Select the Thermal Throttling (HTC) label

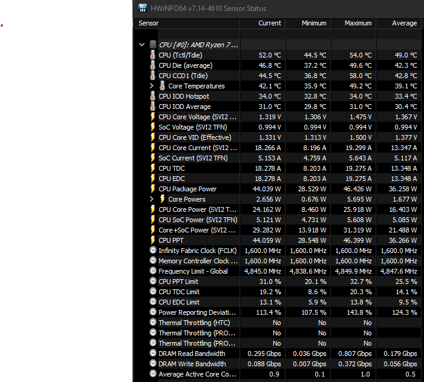click(x=194, y=323)
